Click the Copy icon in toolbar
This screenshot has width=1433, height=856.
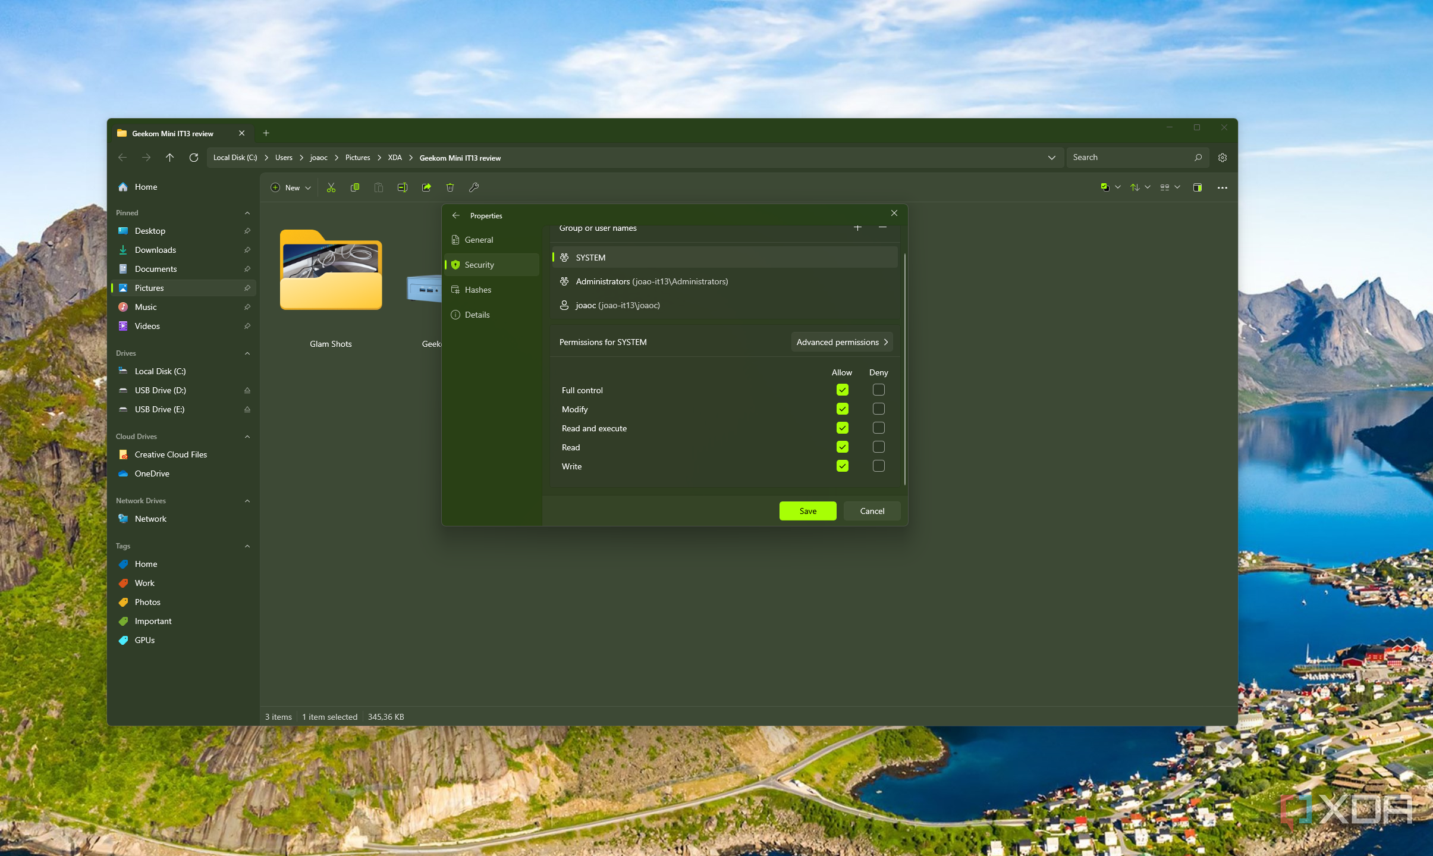355,187
